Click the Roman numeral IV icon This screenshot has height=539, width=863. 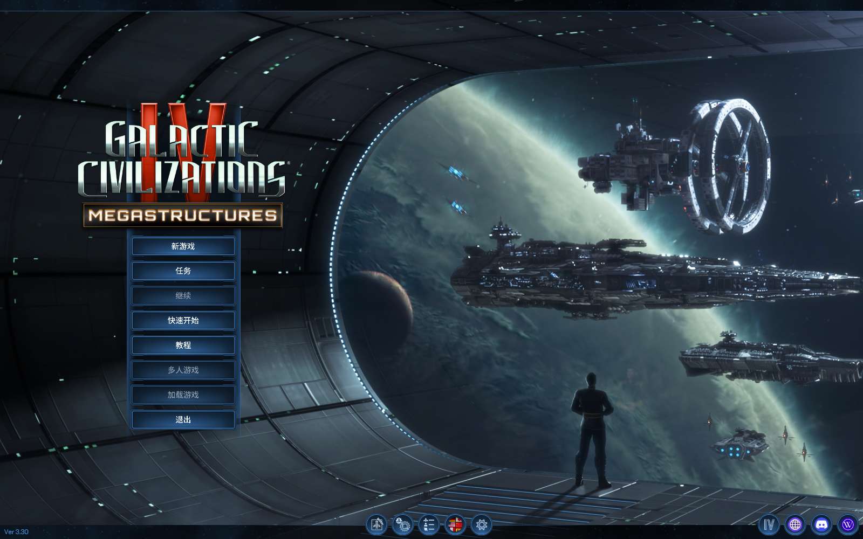point(769,524)
